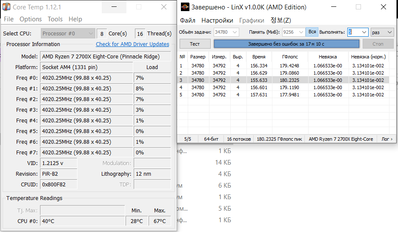Select result row with 179.1190 ГФлопс
Screen dimensions: 398x232
(283, 87)
